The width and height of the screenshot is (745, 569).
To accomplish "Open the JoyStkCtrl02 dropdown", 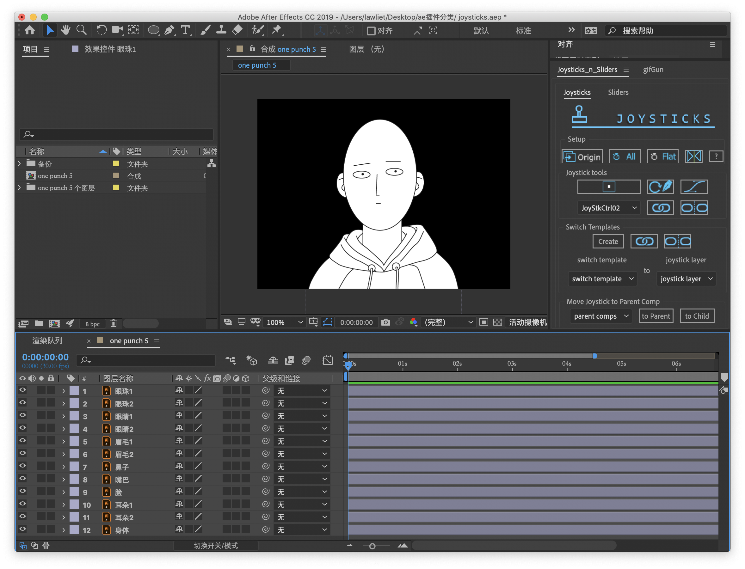I will click(x=608, y=208).
